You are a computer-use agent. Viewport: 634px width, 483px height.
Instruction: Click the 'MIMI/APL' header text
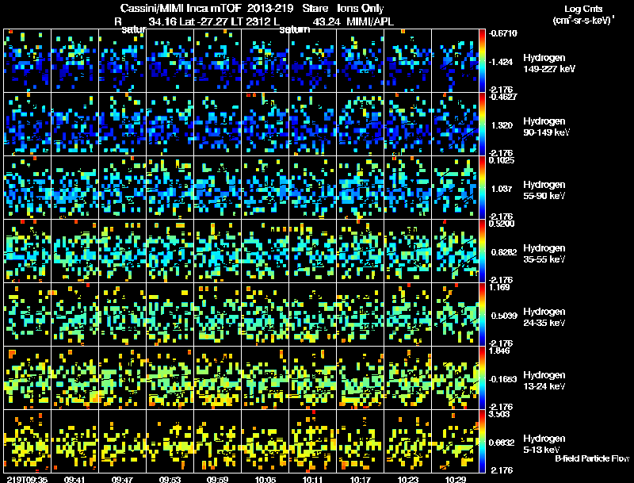(x=370, y=21)
